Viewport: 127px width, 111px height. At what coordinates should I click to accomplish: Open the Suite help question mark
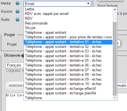17,20
